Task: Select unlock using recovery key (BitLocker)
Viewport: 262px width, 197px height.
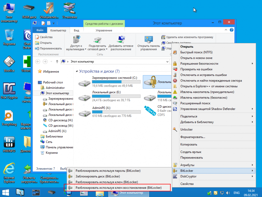Action: pyautogui.click(x=118, y=188)
